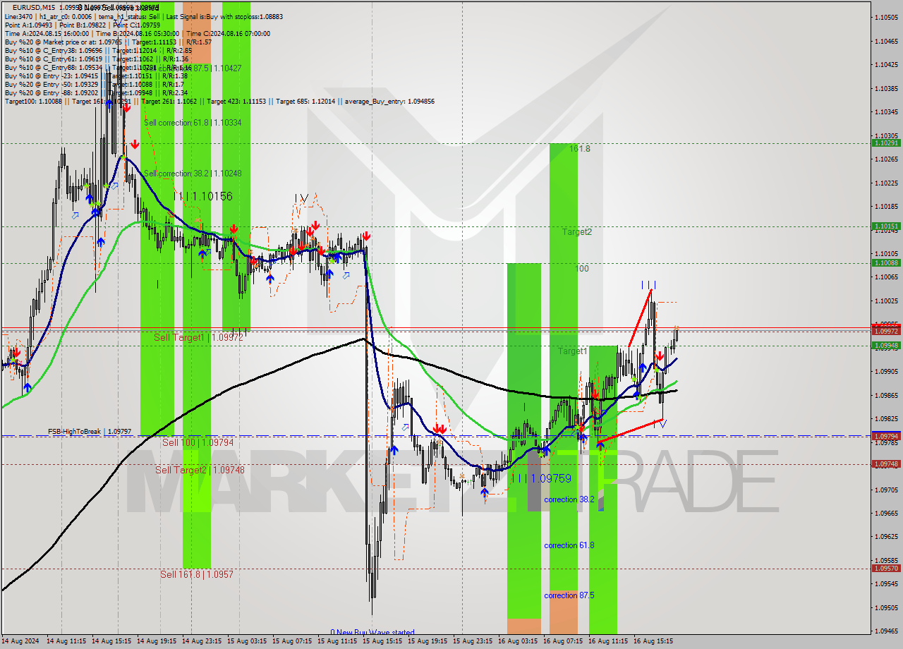Click the 1.10385 price axis value
This screenshot has width=903, height=649.
(886, 88)
